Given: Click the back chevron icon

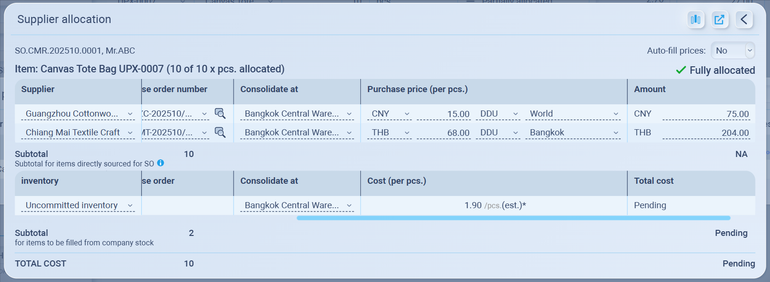Looking at the screenshot, I should 744,19.
